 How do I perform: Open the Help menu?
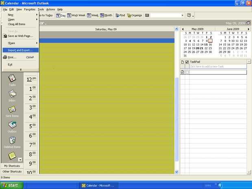click(60, 9)
